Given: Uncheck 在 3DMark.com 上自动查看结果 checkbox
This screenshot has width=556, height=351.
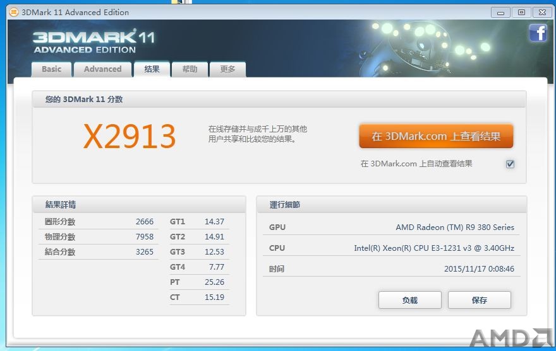Looking at the screenshot, I should click(511, 164).
